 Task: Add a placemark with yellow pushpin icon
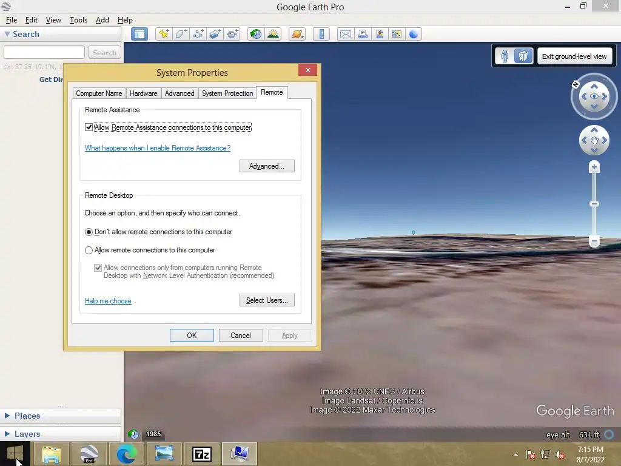point(164,34)
